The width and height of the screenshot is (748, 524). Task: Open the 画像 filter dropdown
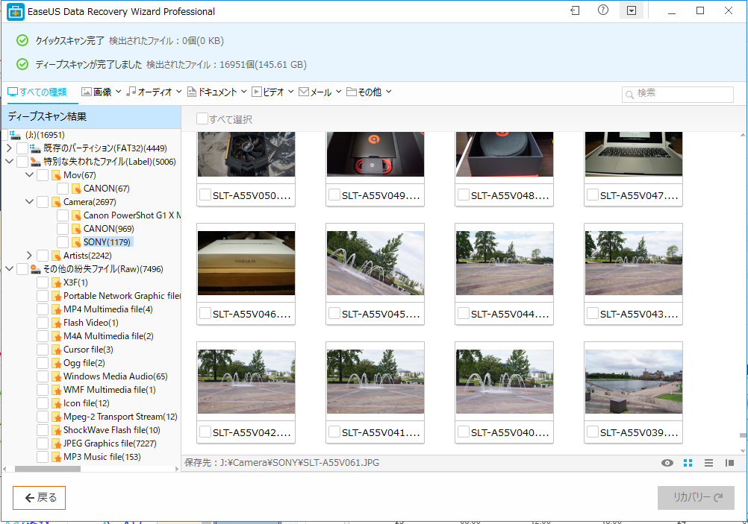pos(101,92)
